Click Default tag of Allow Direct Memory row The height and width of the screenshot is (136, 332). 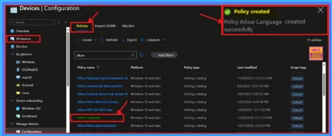(x=297, y=102)
